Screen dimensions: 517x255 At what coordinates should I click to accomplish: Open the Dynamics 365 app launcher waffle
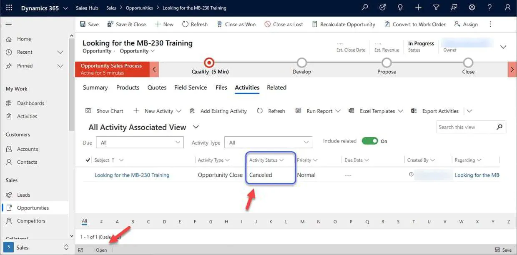point(9,8)
